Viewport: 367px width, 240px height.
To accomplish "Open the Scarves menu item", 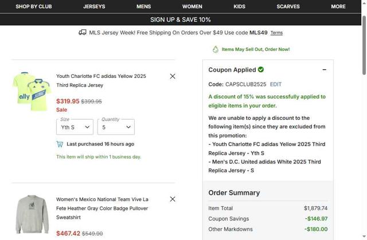I will (x=288, y=6).
